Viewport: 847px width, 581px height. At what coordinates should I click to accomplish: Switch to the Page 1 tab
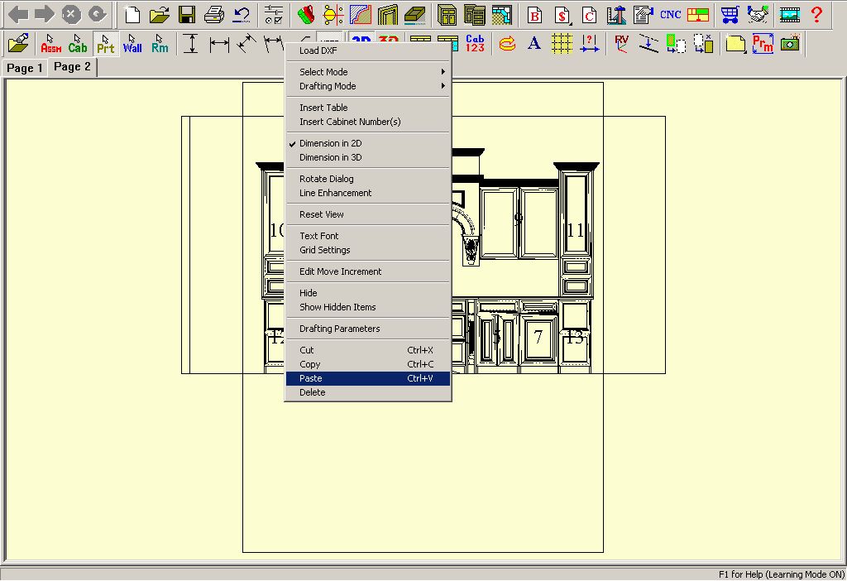(x=24, y=68)
